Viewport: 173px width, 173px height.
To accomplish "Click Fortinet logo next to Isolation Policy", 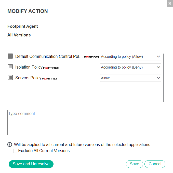I will (51, 68).
